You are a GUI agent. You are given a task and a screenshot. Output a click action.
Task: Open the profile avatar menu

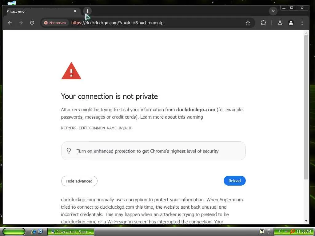(x=291, y=23)
